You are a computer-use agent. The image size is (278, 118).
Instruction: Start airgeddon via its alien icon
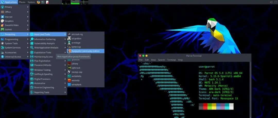tap(69, 39)
